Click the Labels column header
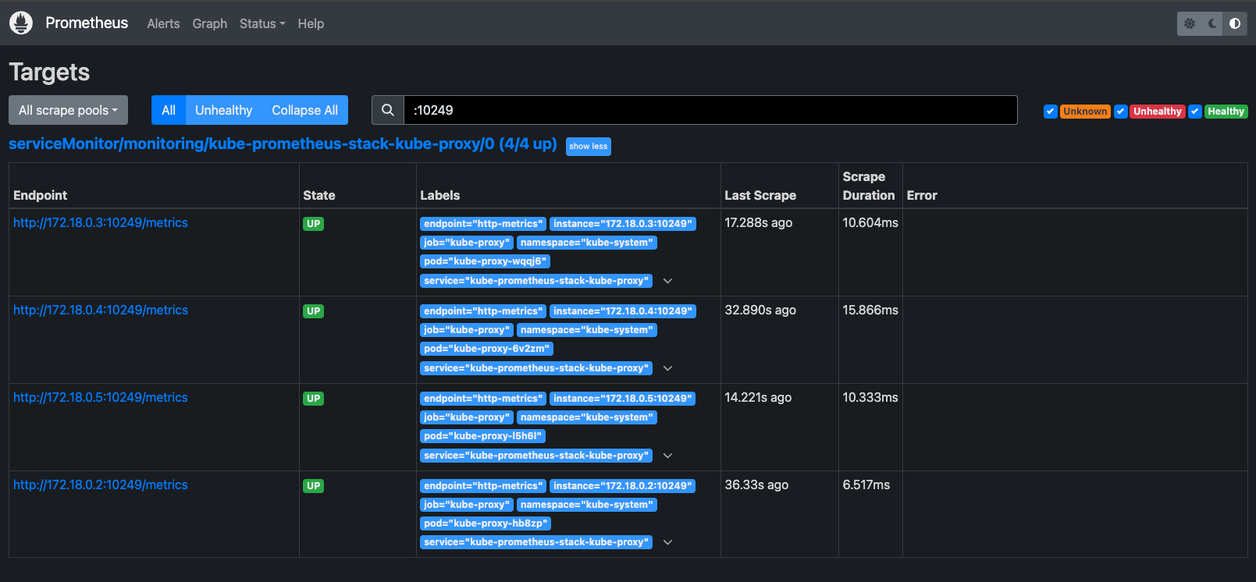 tap(440, 195)
